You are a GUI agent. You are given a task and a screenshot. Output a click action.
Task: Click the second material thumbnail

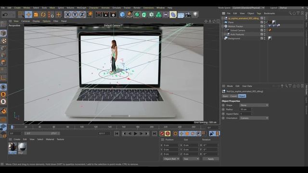[22, 148]
